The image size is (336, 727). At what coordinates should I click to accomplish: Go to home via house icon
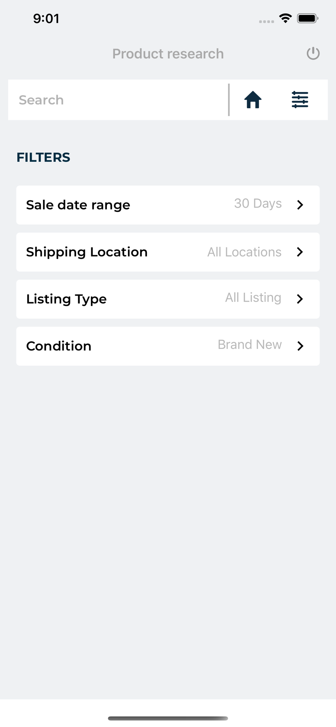pyautogui.click(x=253, y=100)
